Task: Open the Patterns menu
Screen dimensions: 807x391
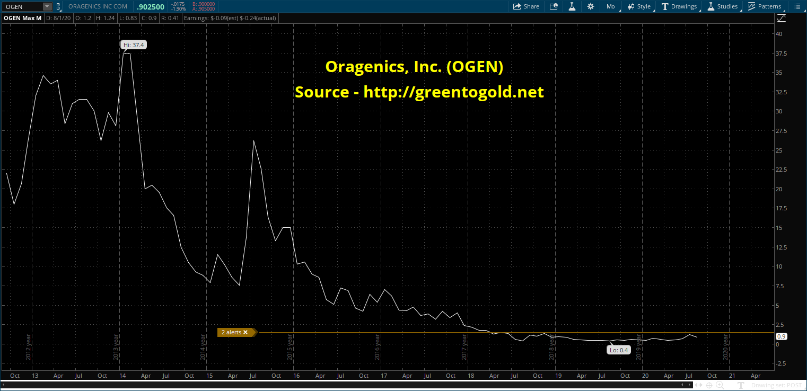Action: coord(765,6)
